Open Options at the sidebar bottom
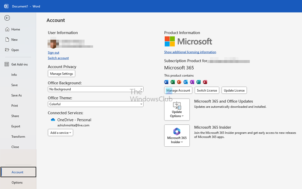302x189 pixels. tap(17, 183)
